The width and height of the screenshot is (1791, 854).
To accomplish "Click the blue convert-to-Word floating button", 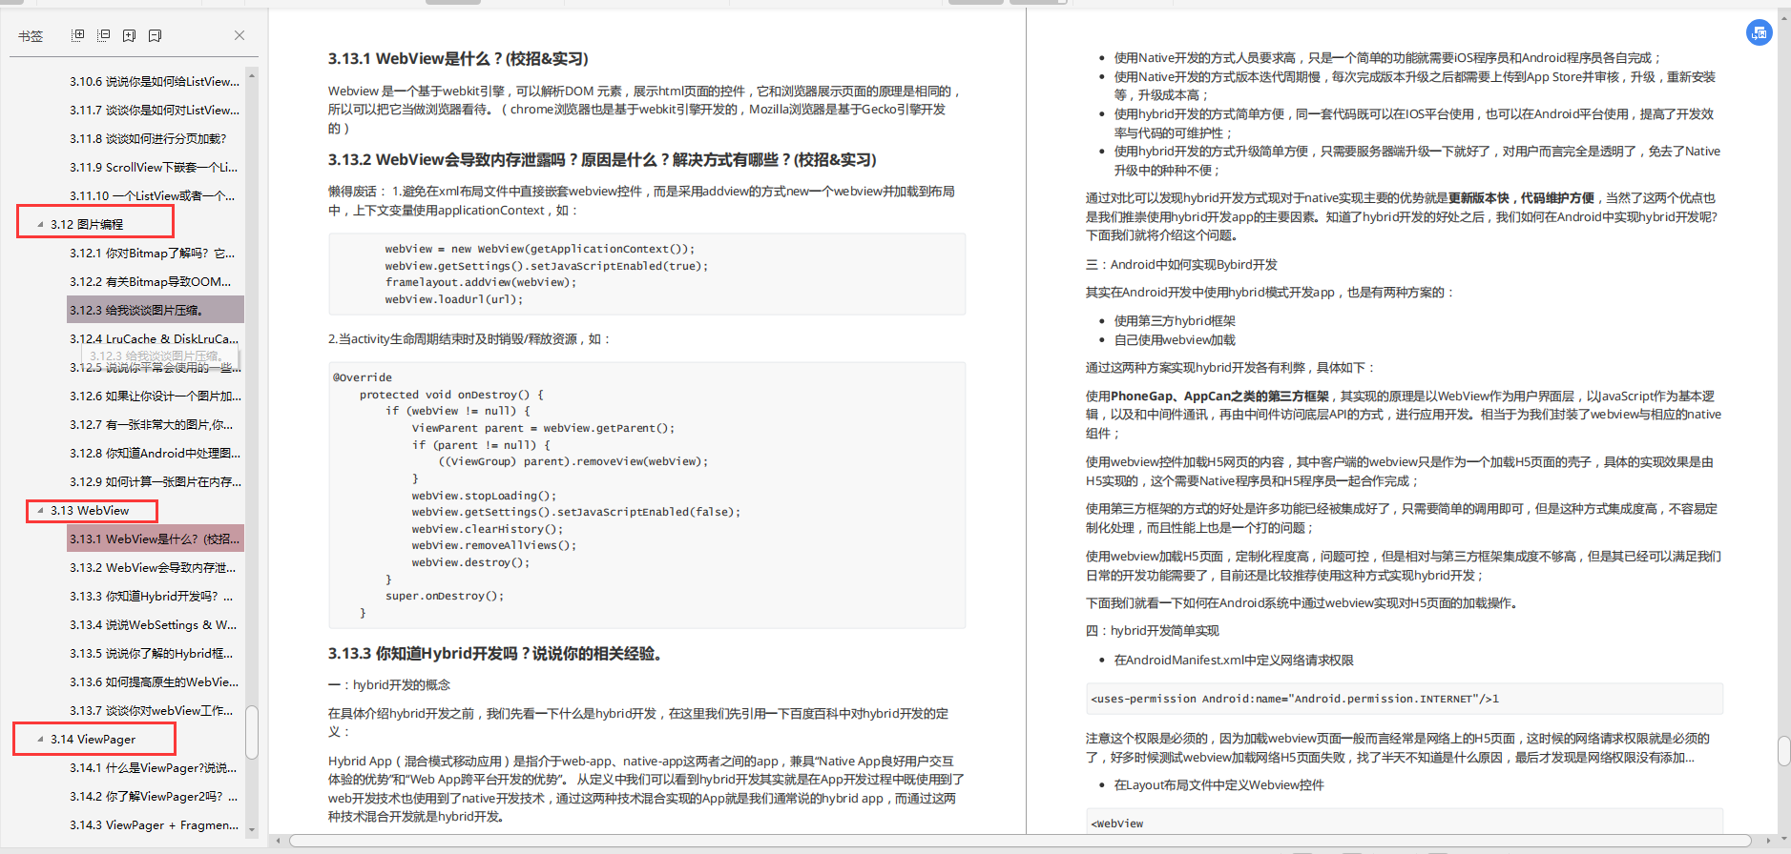I will [x=1759, y=32].
